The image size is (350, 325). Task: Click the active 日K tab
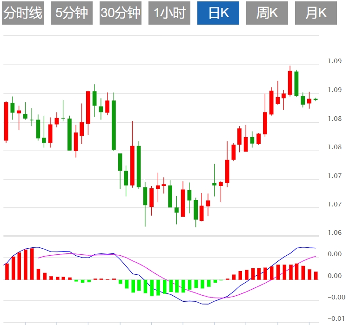point(218,13)
